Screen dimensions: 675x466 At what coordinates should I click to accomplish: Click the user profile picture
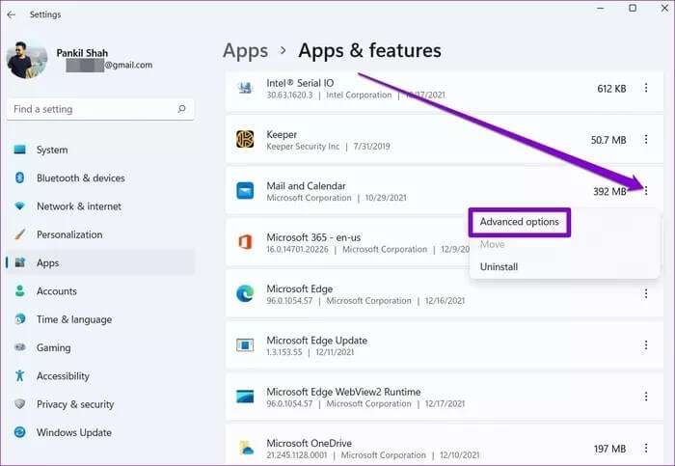point(27,60)
